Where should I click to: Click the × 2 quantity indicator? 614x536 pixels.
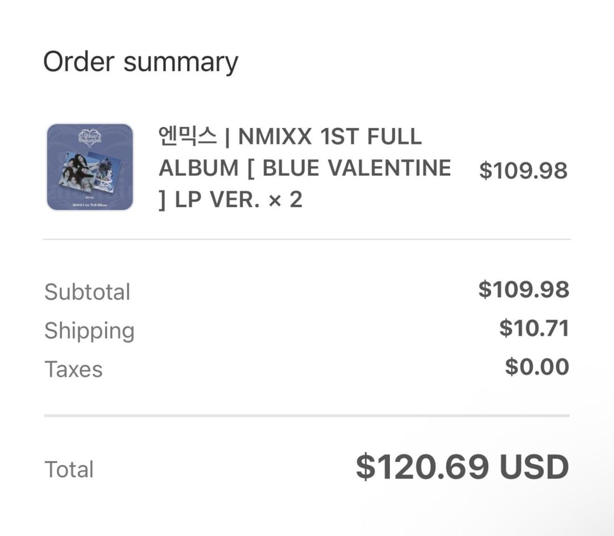[x=286, y=199]
